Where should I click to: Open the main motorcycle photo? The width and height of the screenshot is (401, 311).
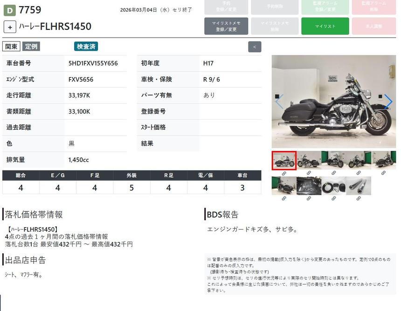click(x=333, y=101)
